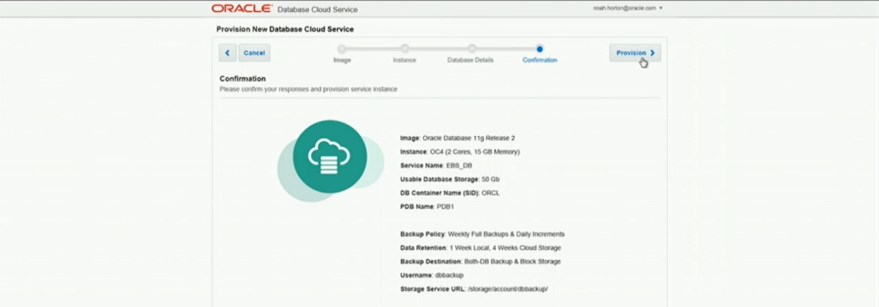Select the Image step marker
Viewport: 879px width, 307px height.
(x=342, y=48)
